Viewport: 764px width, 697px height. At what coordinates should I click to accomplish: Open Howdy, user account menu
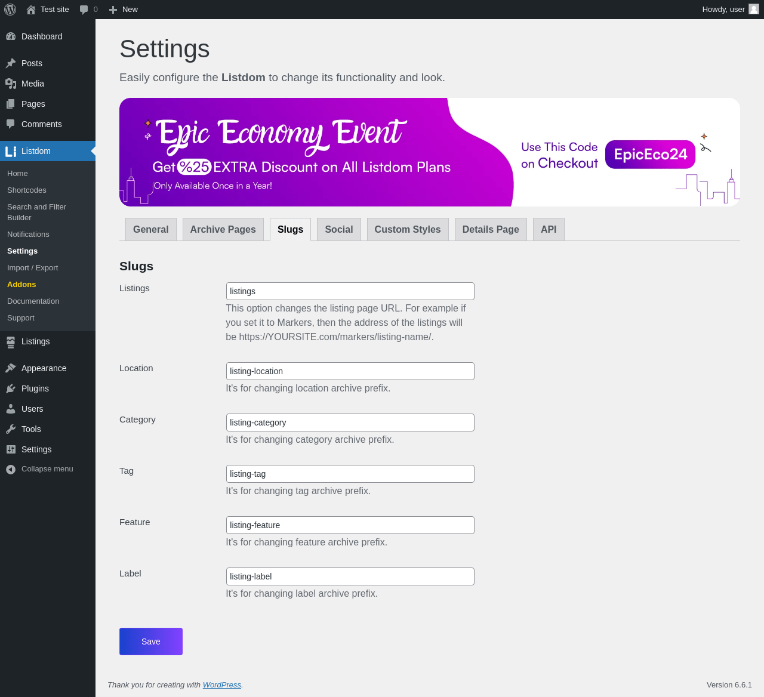tap(731, 10)
